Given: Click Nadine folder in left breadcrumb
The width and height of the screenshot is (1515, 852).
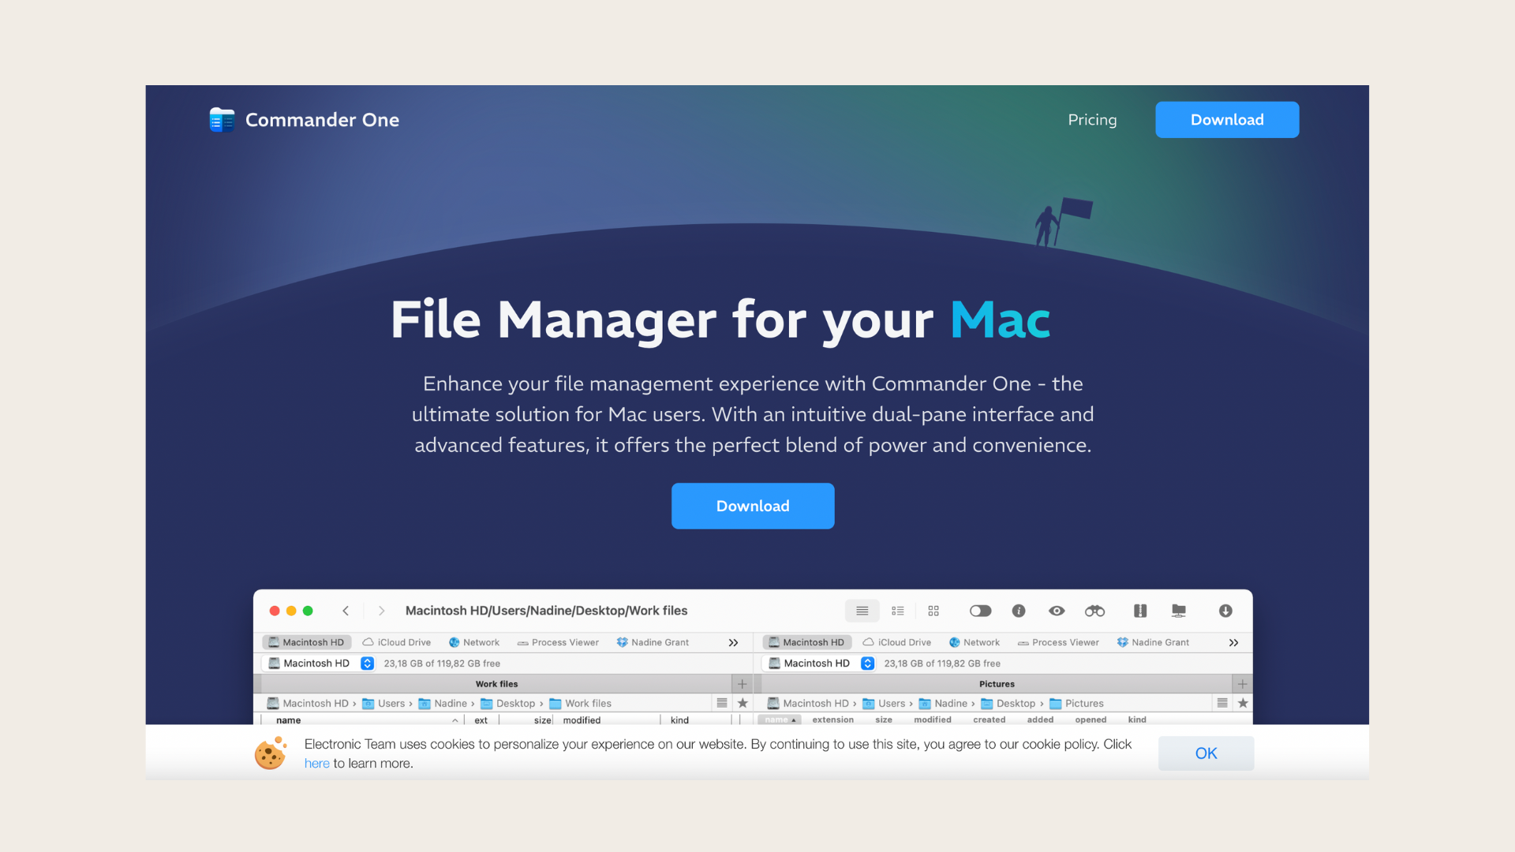Looking at the screenshot, I should click(x=443, y=703).
